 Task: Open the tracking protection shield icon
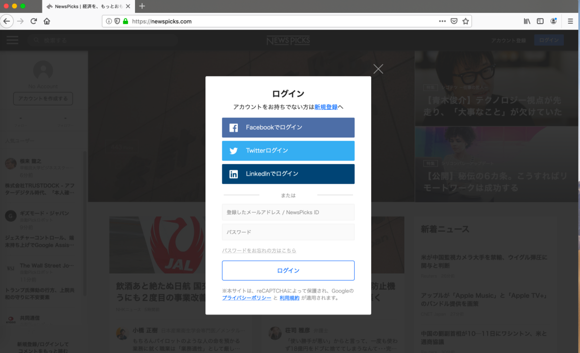pyautogui.click(x=117, y=21)
